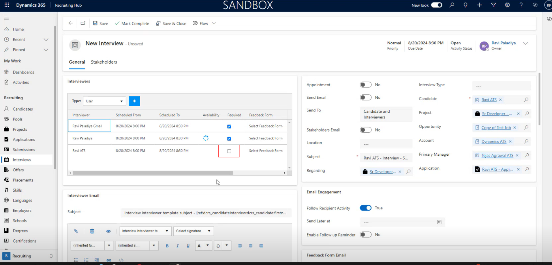Center align text in email editor

click(x=250, y=246)
